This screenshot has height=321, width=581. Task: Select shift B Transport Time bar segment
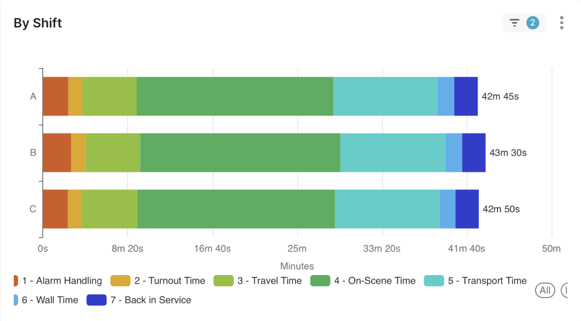(393, 152)
